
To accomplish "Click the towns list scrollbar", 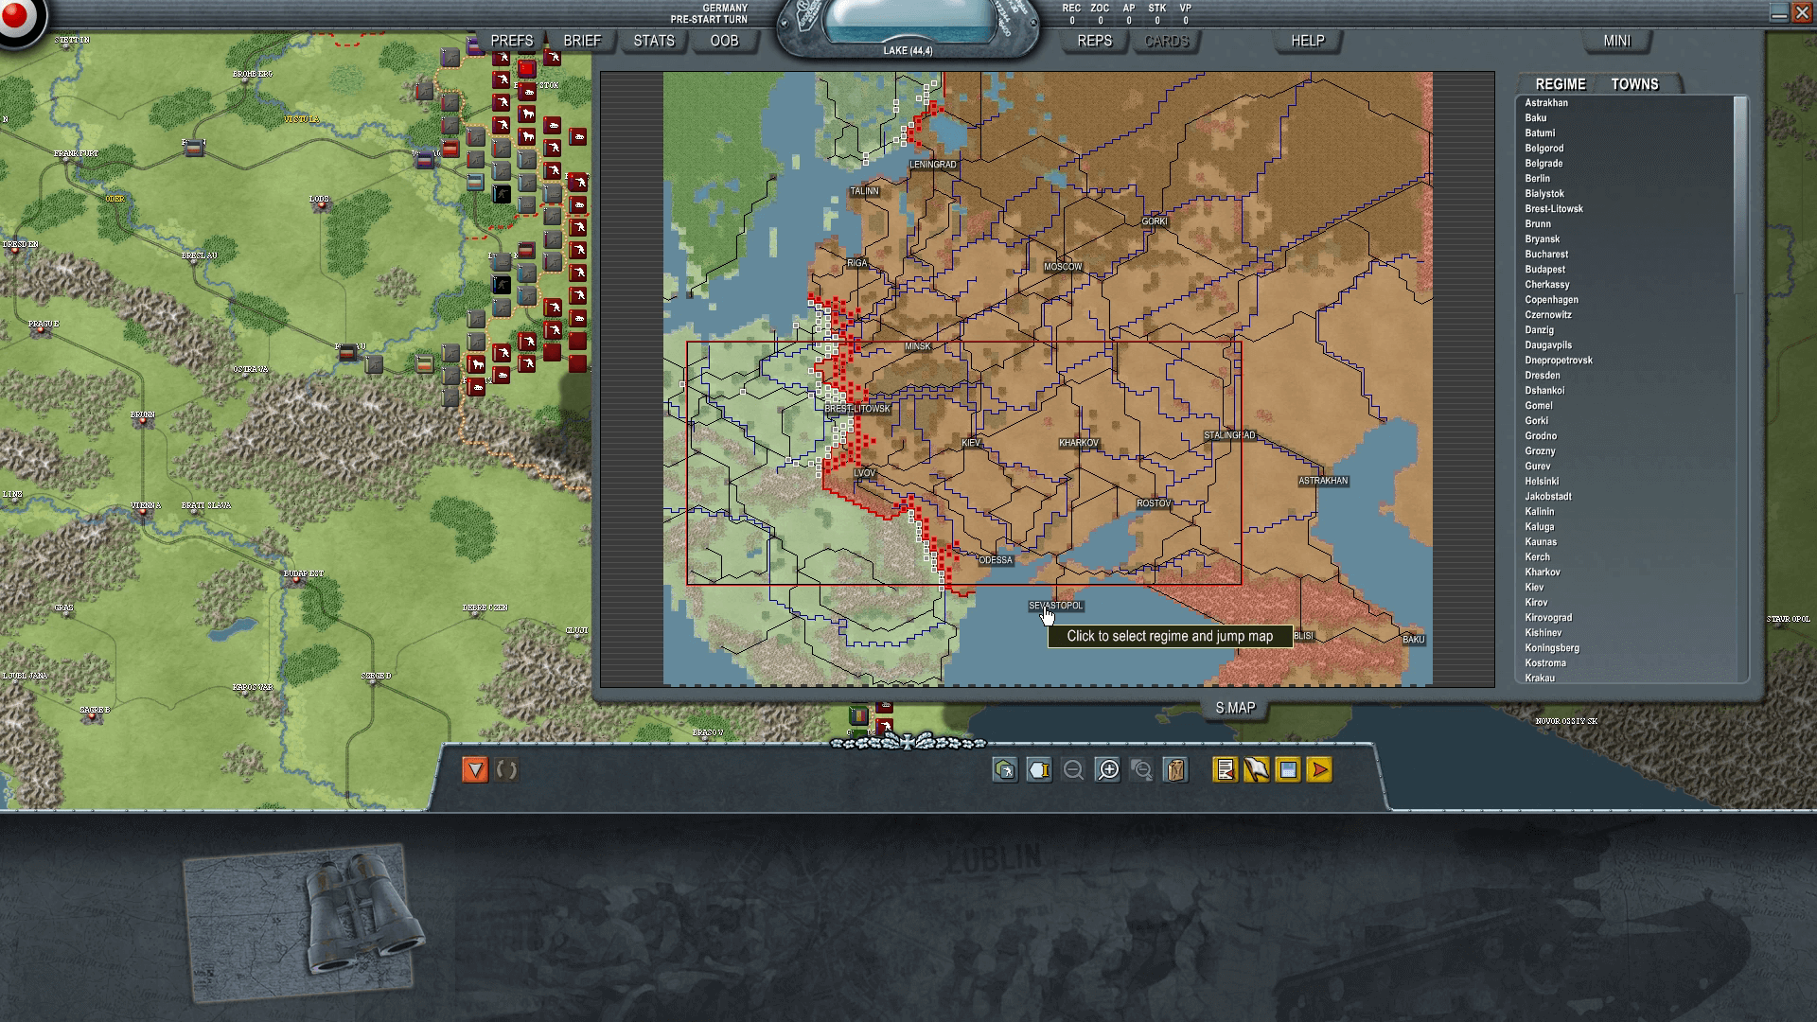I will point(1740,194).
